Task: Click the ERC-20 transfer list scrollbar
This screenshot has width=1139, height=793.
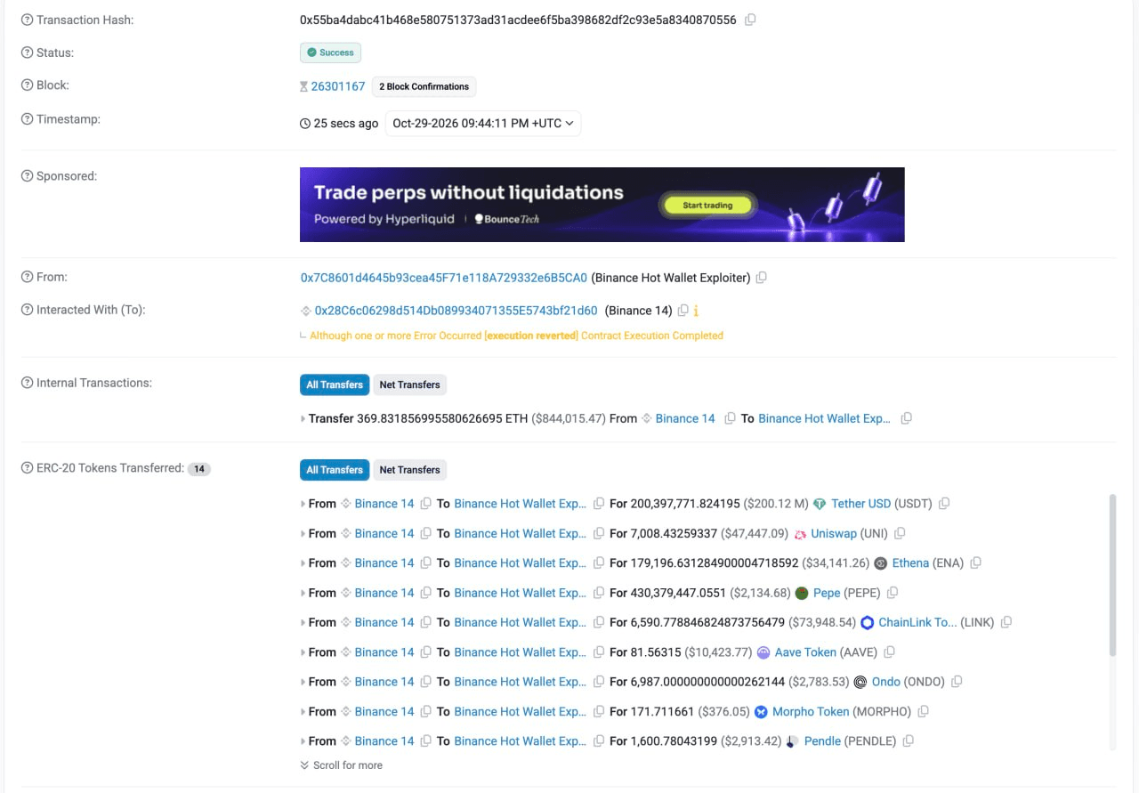Action: click(1111, 577)
